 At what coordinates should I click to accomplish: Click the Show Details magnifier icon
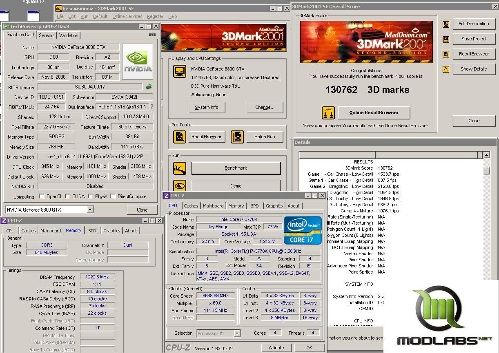point(446,69)
